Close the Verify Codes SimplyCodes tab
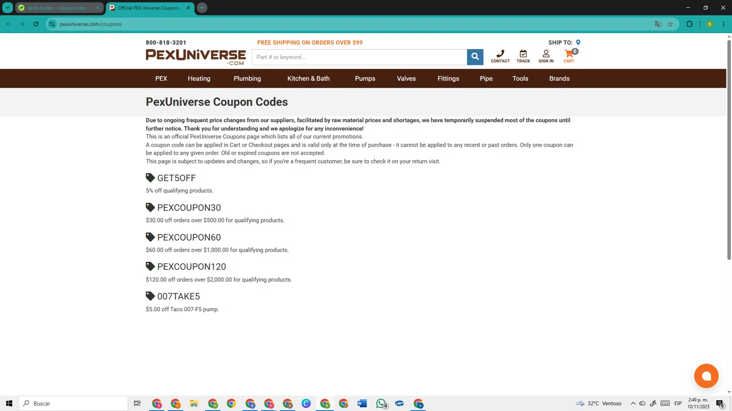The image size is (732, 411). [97, 8]
